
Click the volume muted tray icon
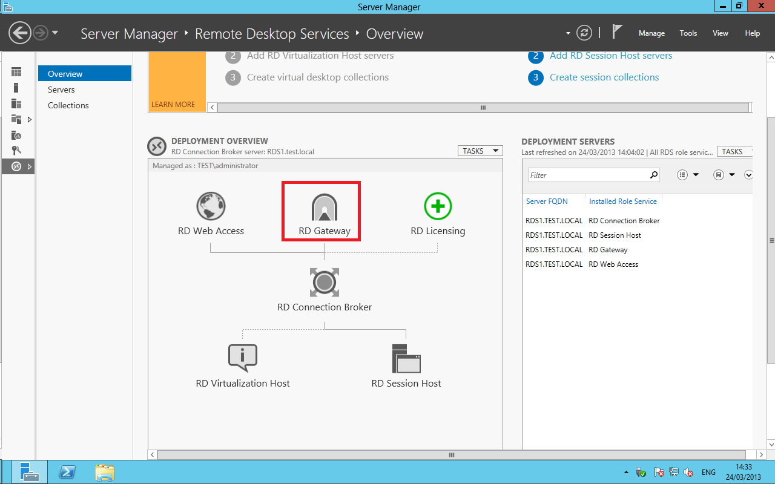pyautogui.click(x=688, y=473)
